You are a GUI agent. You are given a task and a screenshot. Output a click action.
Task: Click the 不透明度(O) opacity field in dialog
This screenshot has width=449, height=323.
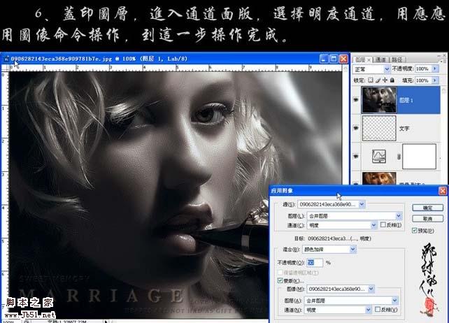315,262
